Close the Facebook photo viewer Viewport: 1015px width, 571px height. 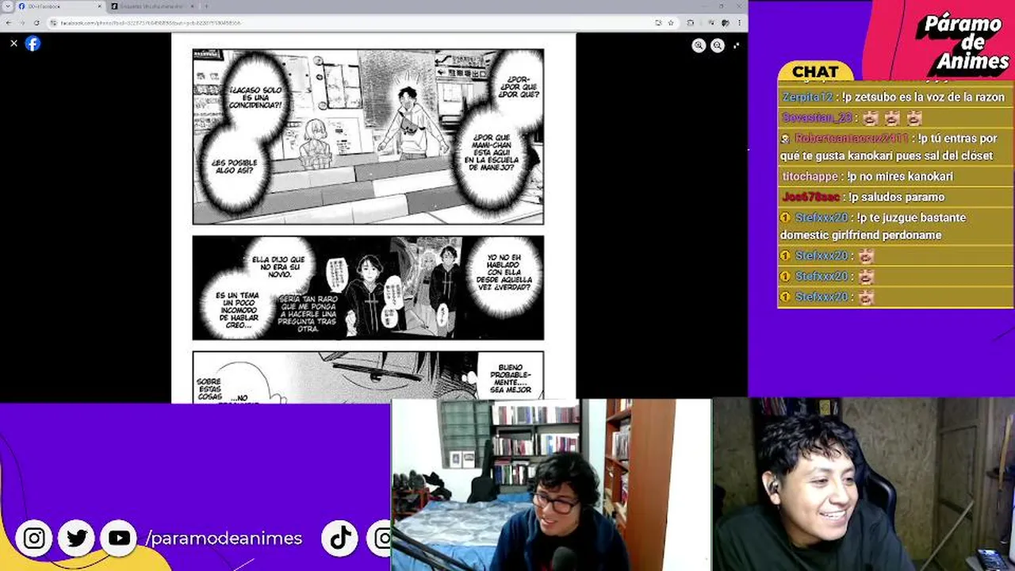(x=13, y=44)
